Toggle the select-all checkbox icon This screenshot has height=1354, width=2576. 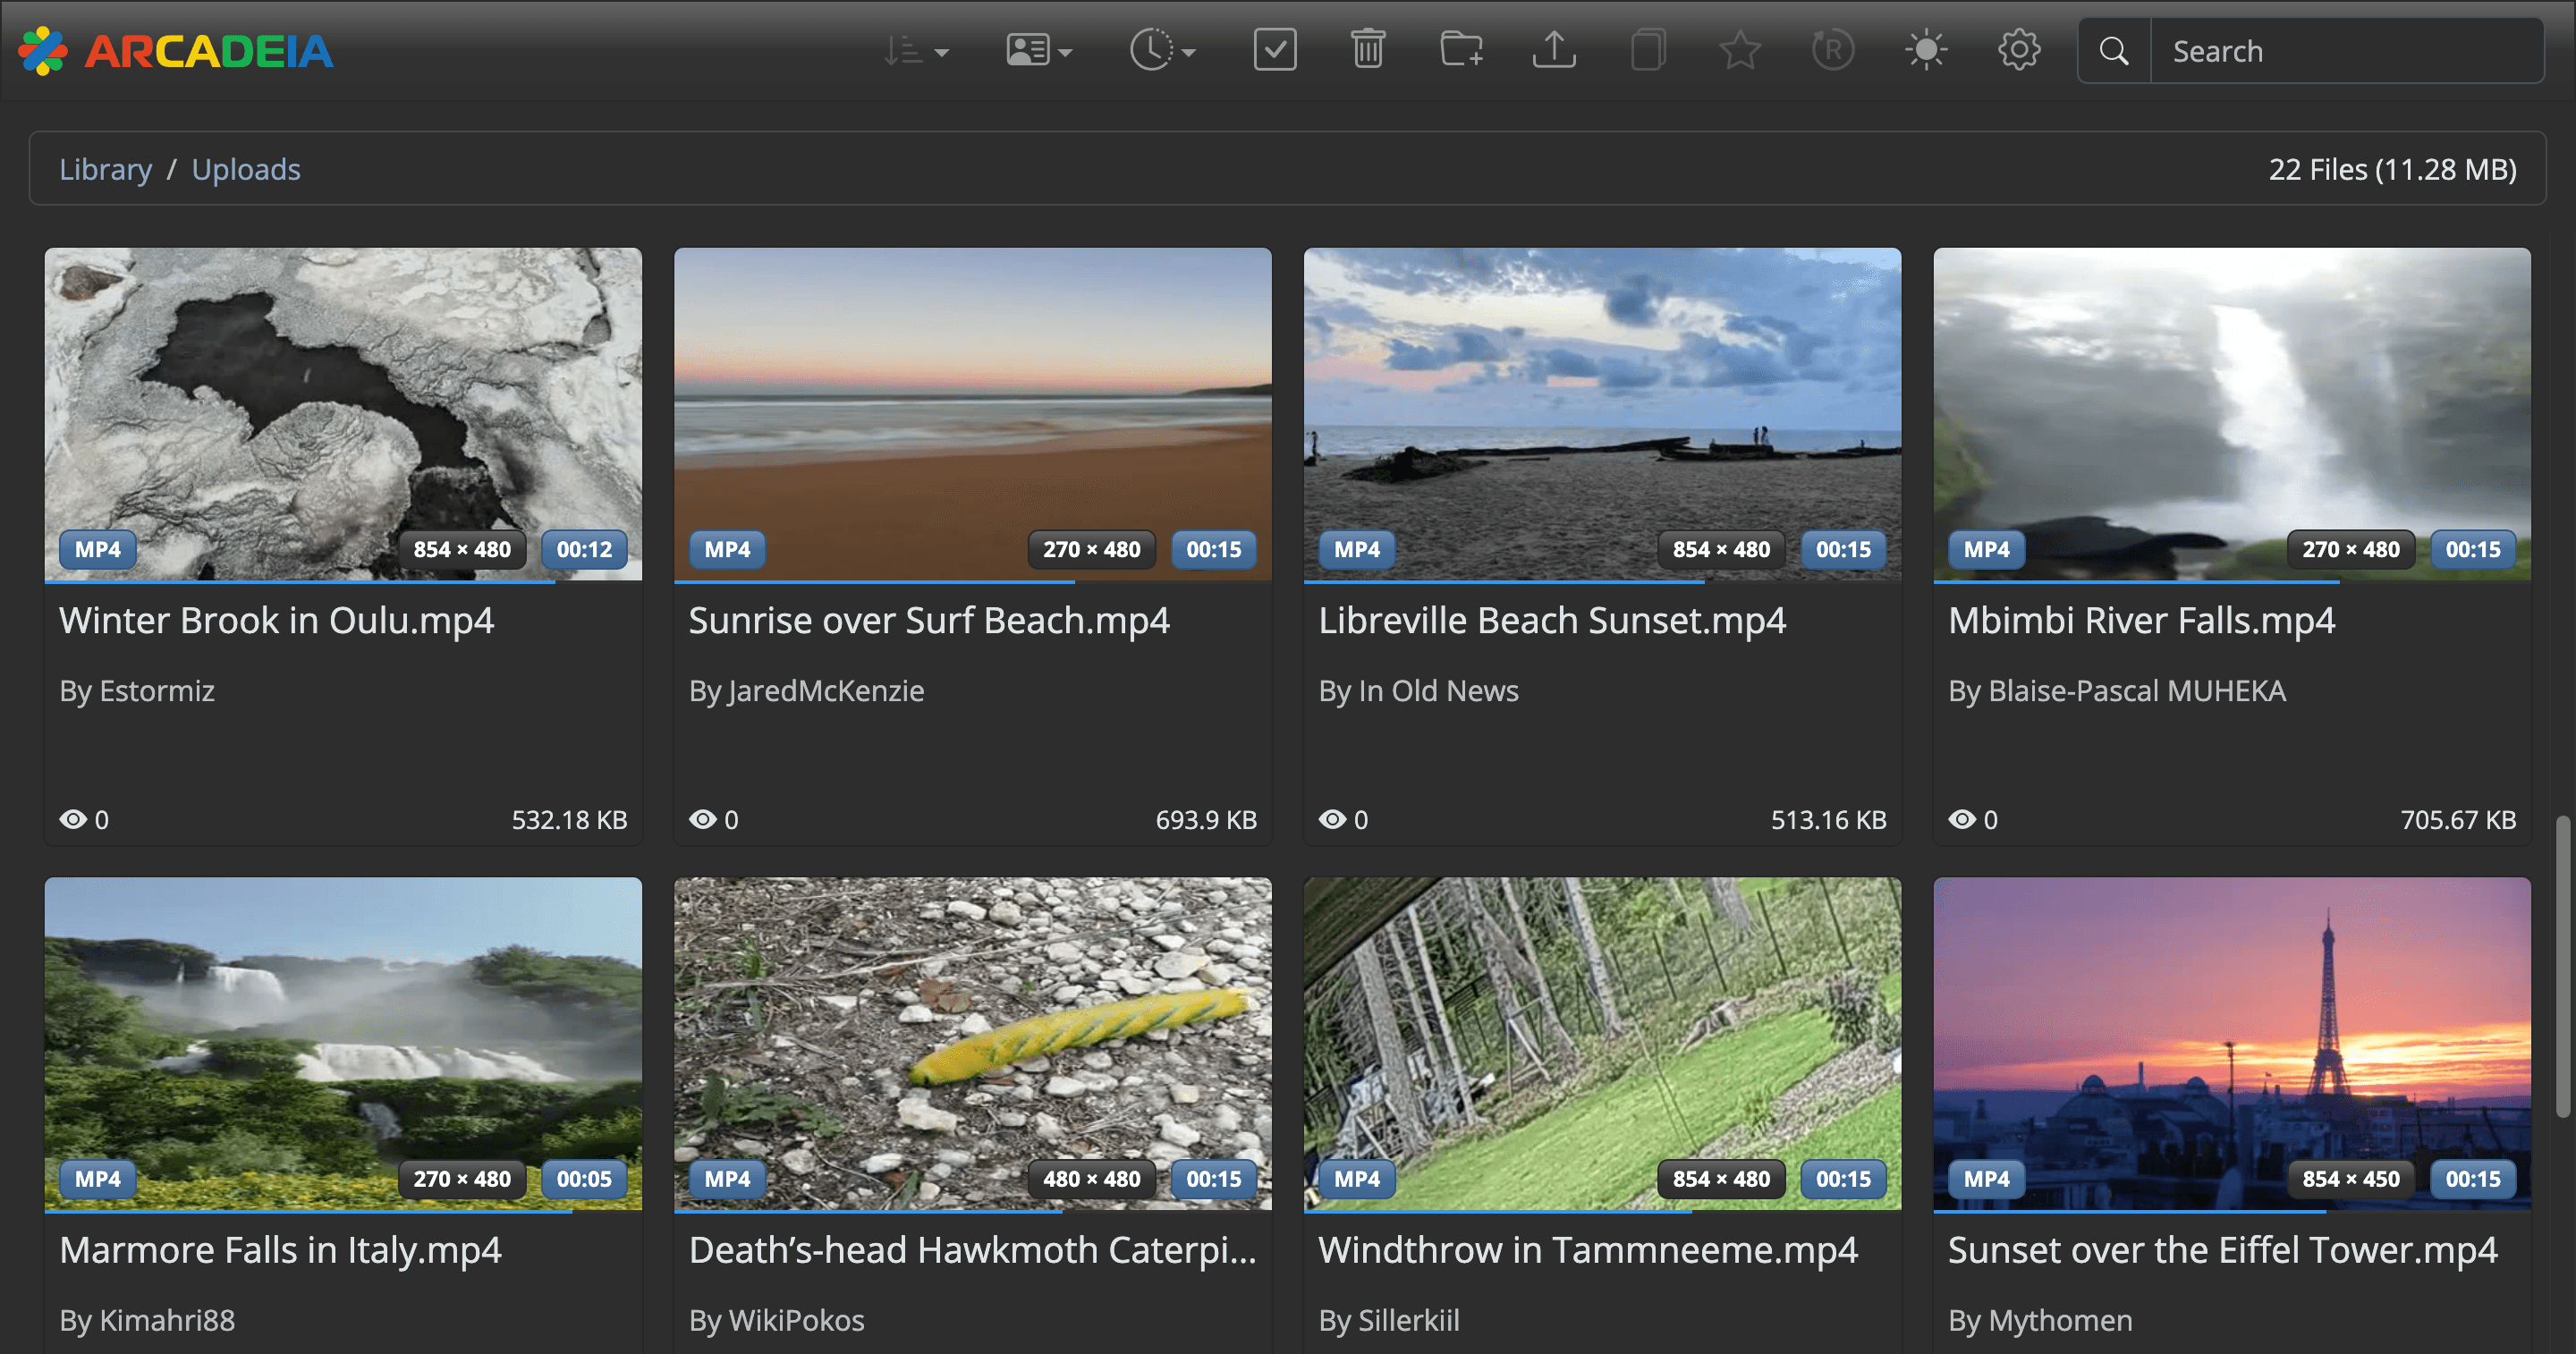coord(1275,50)
